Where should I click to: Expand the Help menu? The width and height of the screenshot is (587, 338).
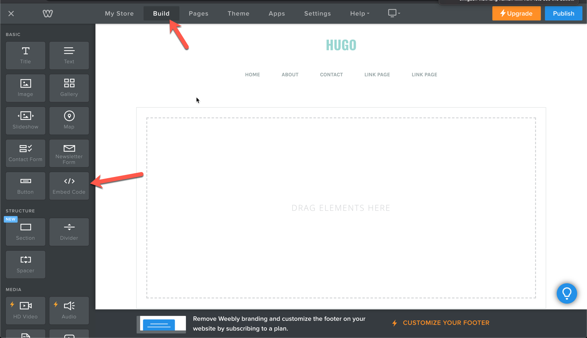(360, 13)
